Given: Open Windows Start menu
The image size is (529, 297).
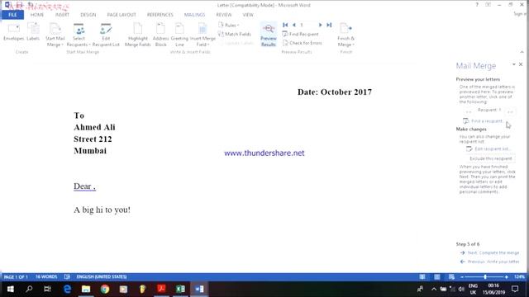Looking at the screenshot, I should tap(11, 289).
